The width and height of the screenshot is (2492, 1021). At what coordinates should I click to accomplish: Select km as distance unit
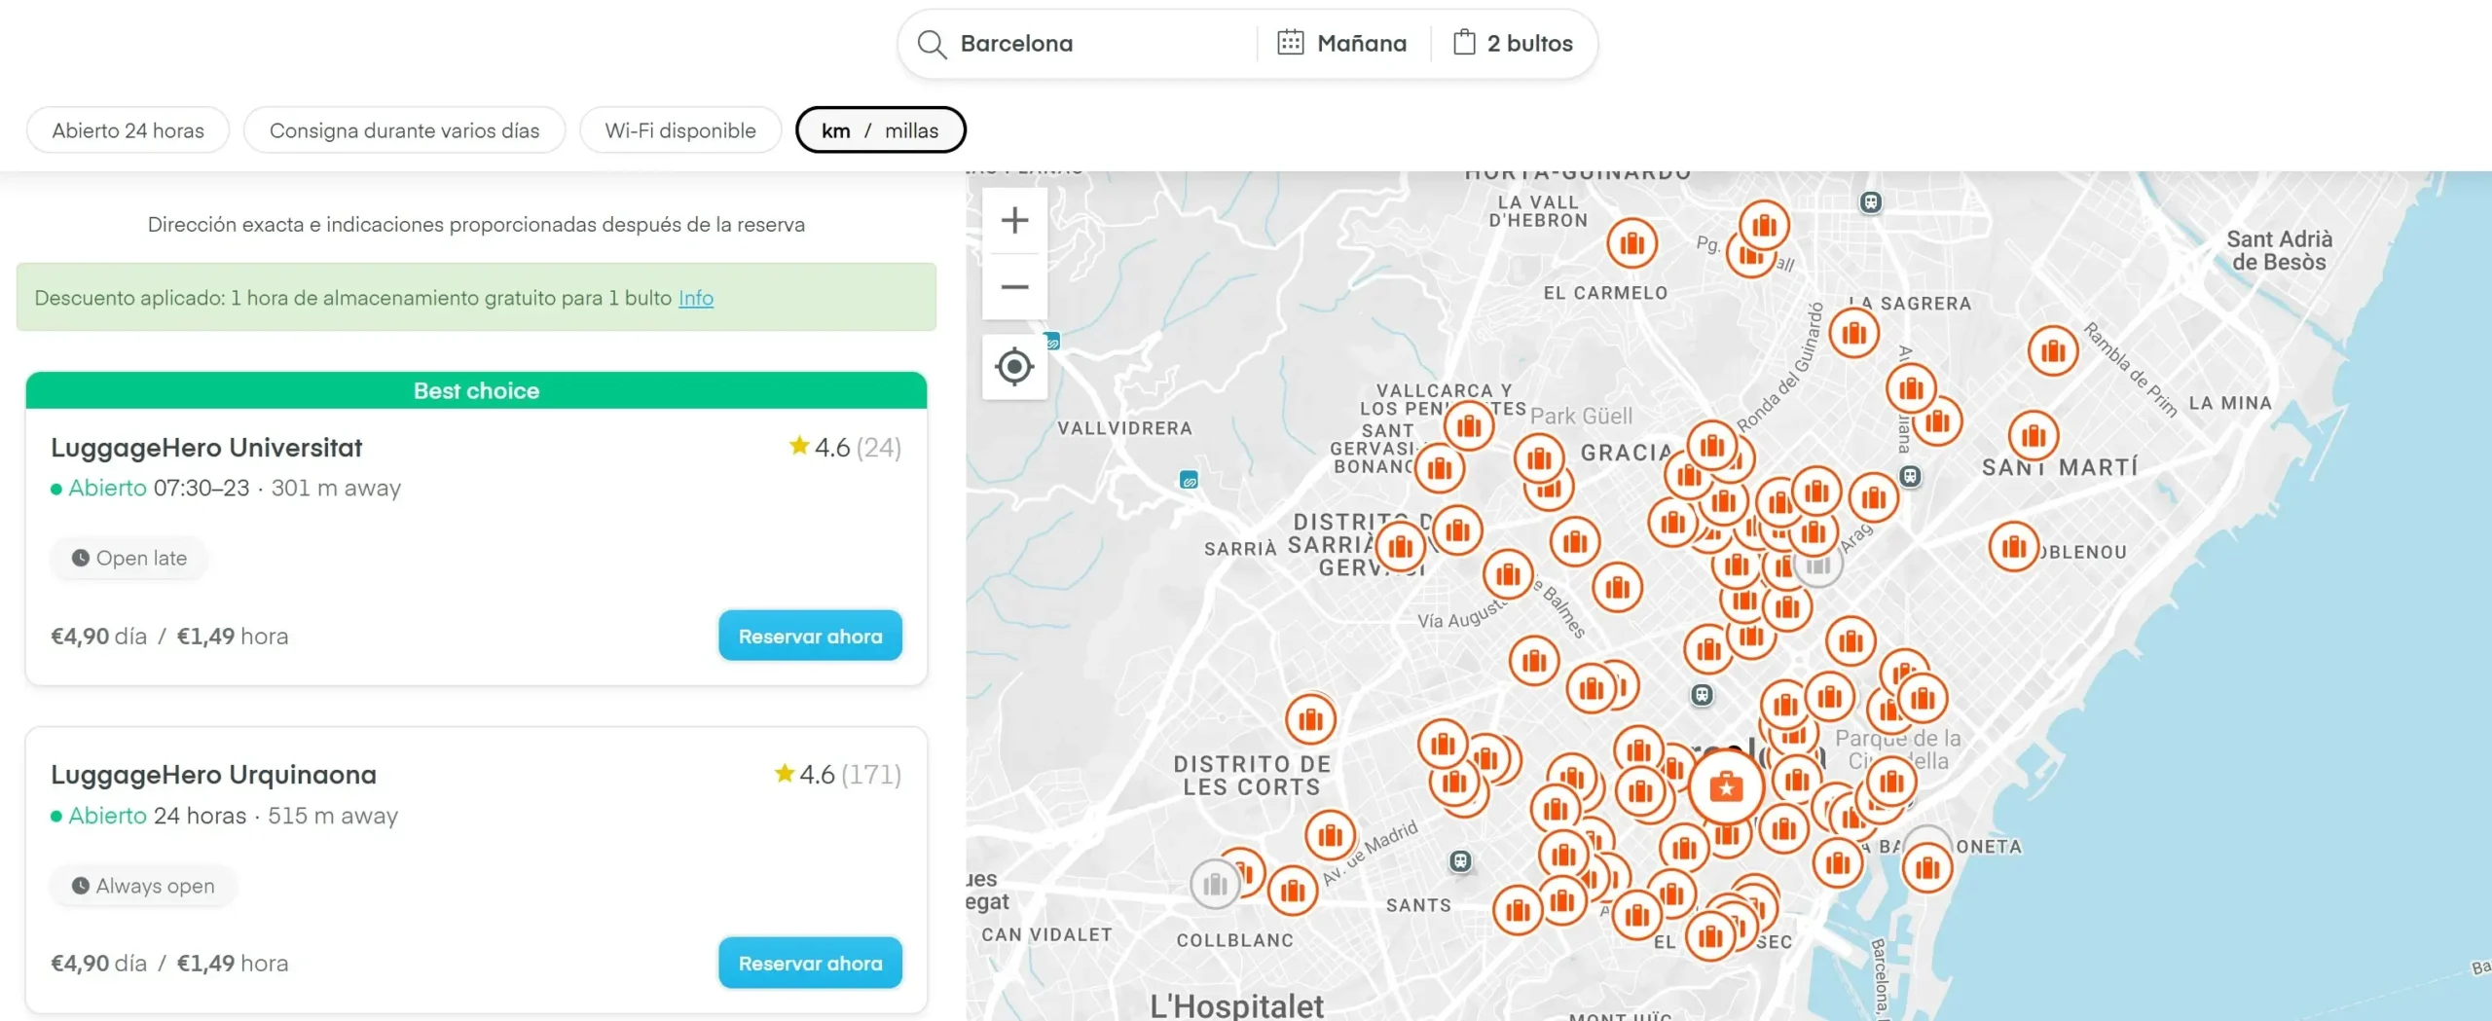tap(835, 130)
